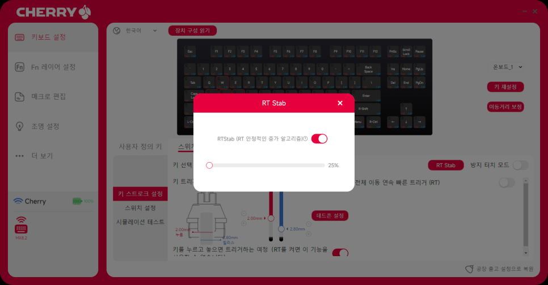
Task: Click the RT Stab percentage slider track
Action: (267, 165)
